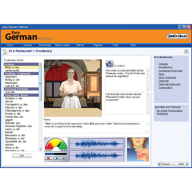Select vocabulary word 'Forelle blau, die'
Image resolution: width=192 pixels, height=192 pixels.
[21, 117]
